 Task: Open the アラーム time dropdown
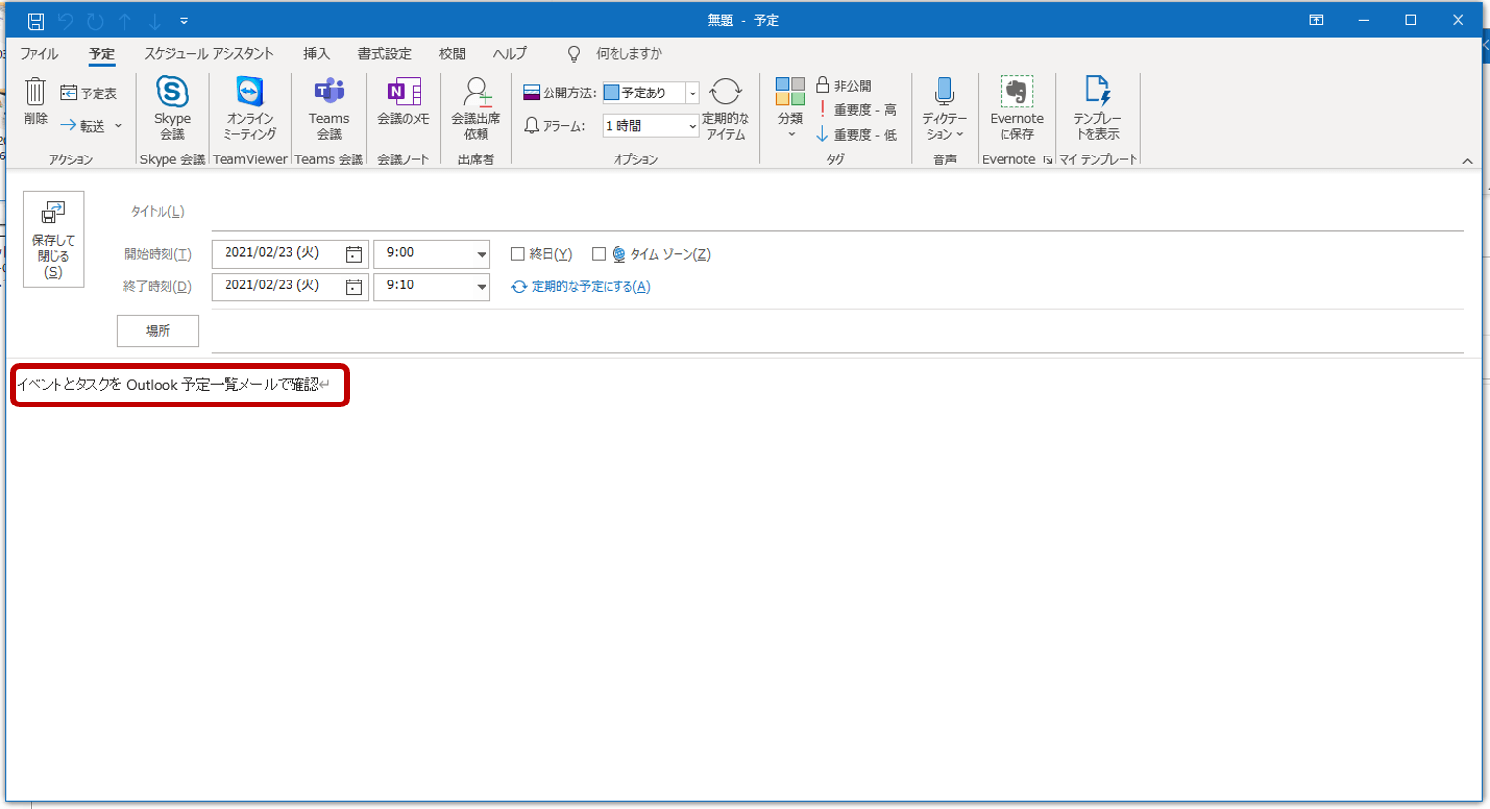pos(692,126)
